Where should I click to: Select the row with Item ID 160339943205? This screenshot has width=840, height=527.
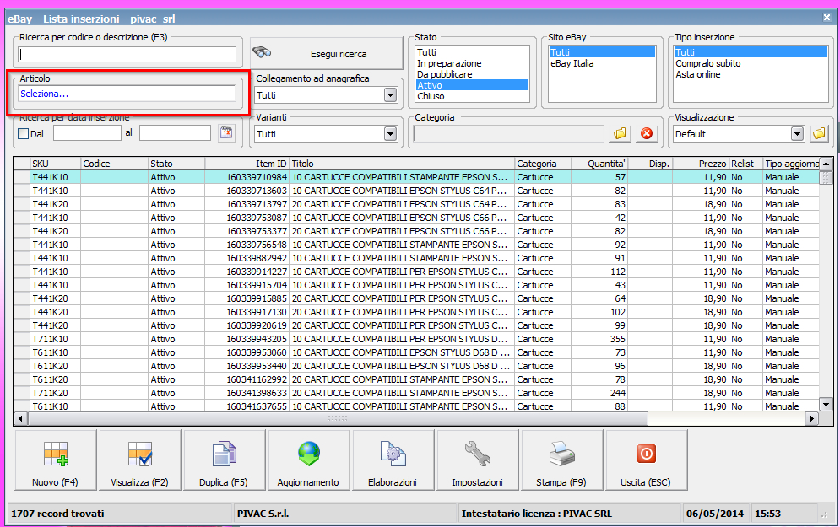[x=417, y=339]
